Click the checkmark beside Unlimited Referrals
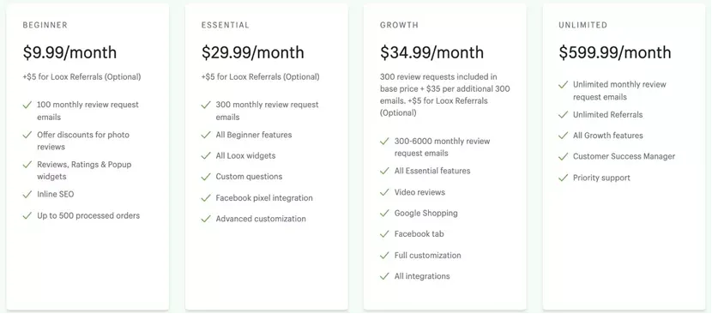Viewport: 712px width, 314px height. point(563,114)
